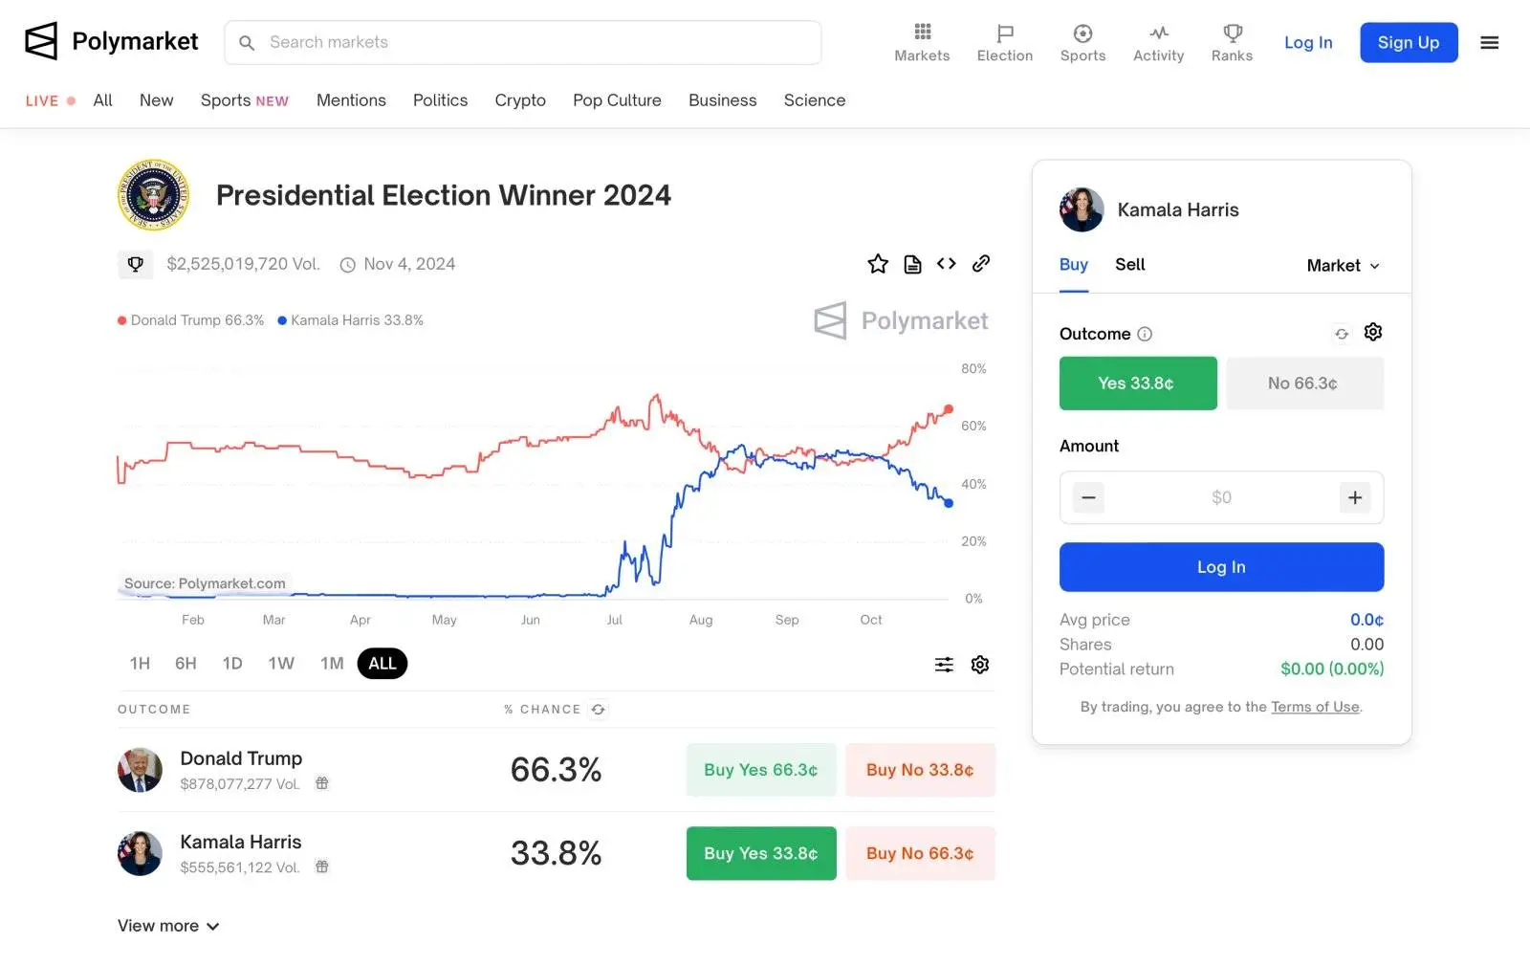The width and height of the screenshot is (1530, 965).
Task: Switch to the Sell tab
Action: (1129, 265)
